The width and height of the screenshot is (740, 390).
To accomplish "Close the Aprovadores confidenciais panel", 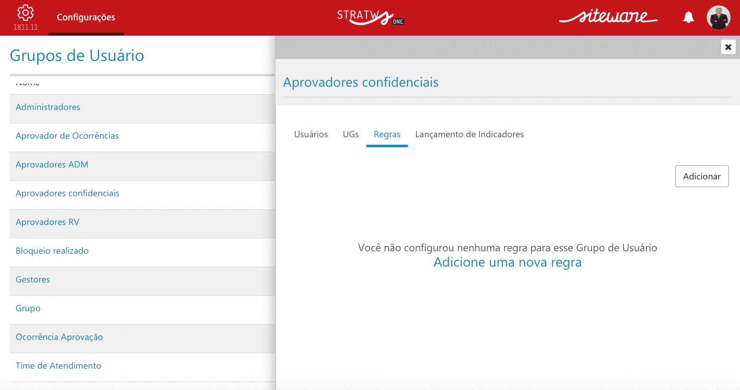I will tap(728, 47).
